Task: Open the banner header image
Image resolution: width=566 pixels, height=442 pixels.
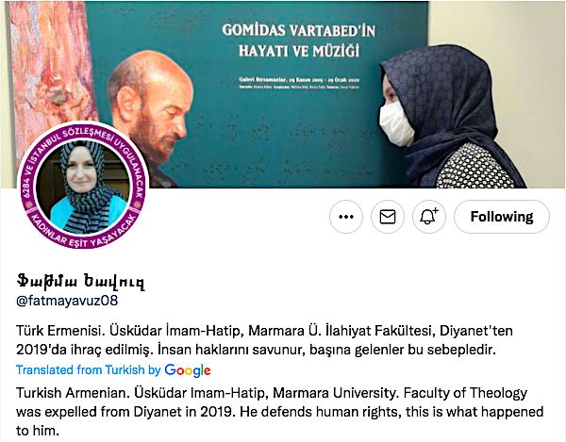Action: pos(283,94)
